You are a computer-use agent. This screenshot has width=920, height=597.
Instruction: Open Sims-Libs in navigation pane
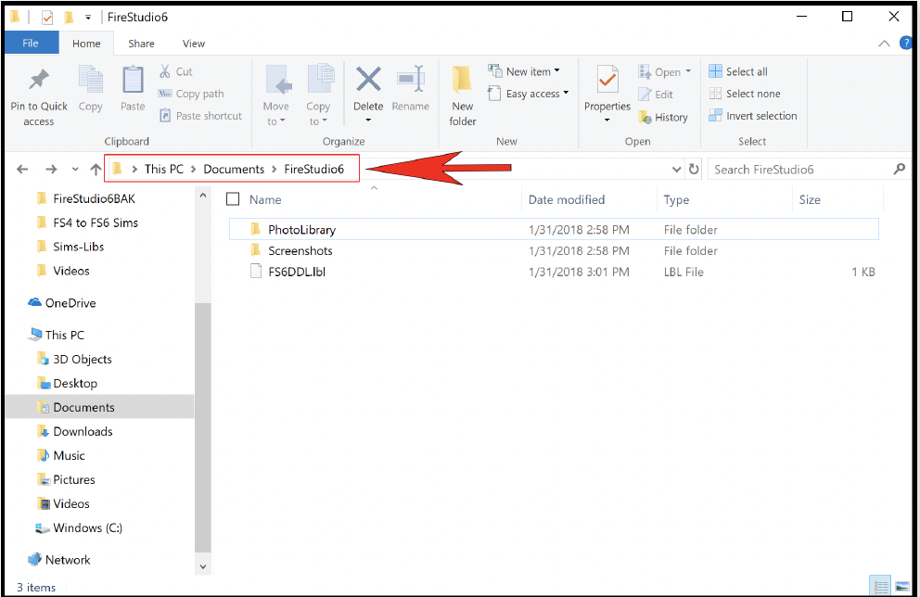[79, 247]
